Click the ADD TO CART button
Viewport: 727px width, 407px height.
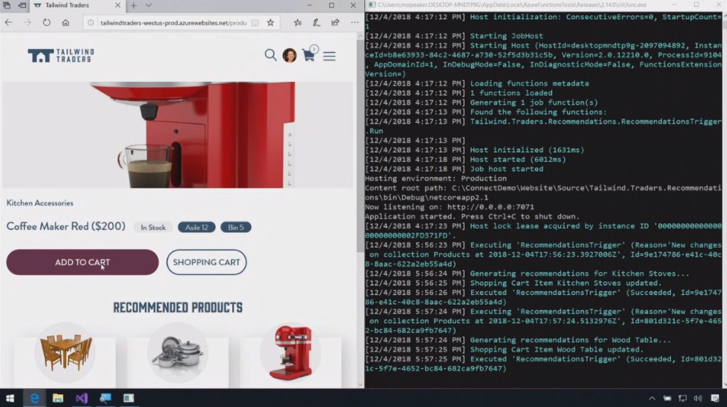82,262
